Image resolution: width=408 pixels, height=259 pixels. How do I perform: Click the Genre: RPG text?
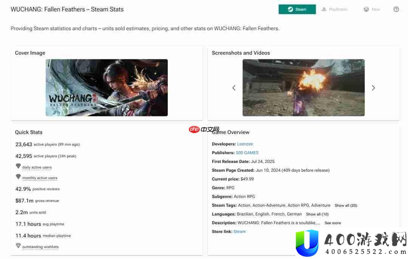[223, 188]
